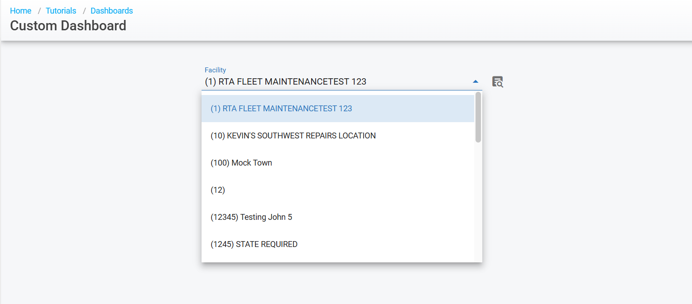This screenshot has height=304, width=692.
Task: Select highlighted option RTA FLEET MAINTENANCETEST 123
Action: [281, 109]
